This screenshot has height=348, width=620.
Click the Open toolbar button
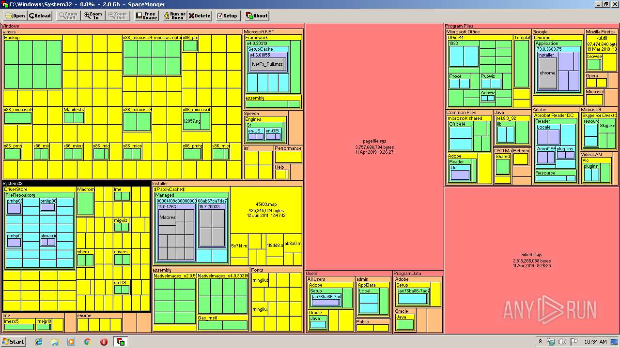[14, 15]
